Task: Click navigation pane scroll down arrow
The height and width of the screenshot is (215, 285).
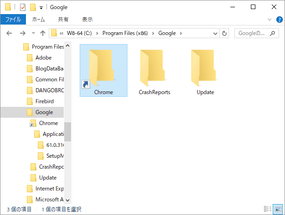Action: 68,200
